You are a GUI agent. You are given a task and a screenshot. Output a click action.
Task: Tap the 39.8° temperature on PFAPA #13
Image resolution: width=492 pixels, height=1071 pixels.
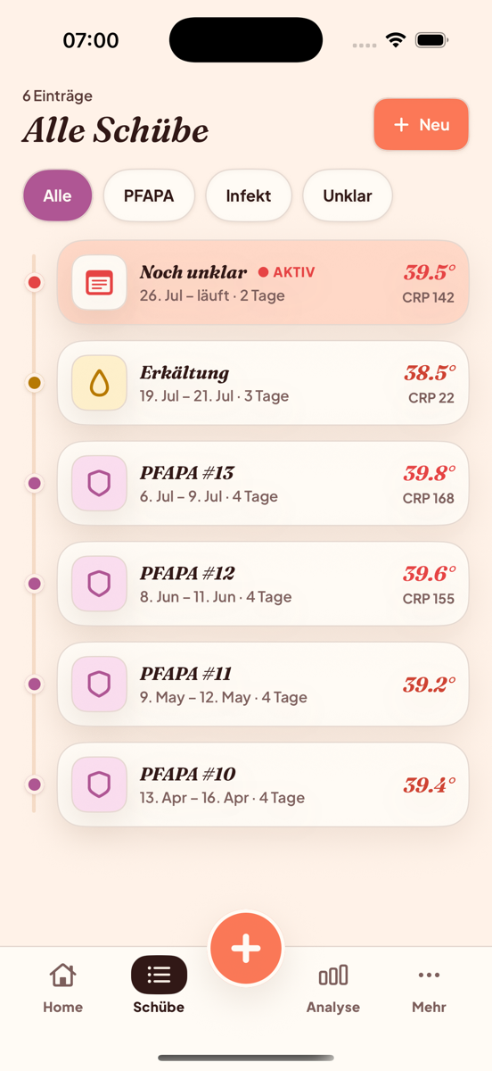(430, 473)
